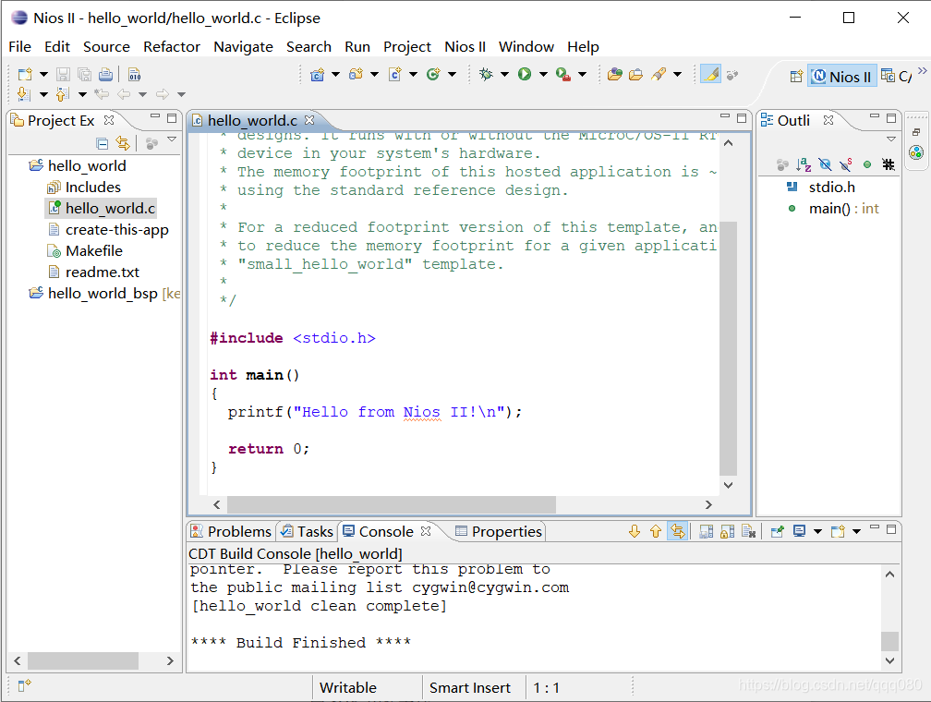Viewport: 931px width, 702px height.
Task: Click the Display Selected Console monitor icon
Action: 799,531
